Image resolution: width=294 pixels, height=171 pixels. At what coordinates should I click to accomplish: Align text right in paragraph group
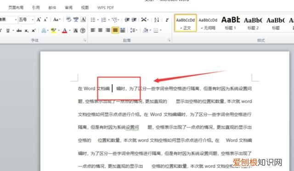pos(107,30)
